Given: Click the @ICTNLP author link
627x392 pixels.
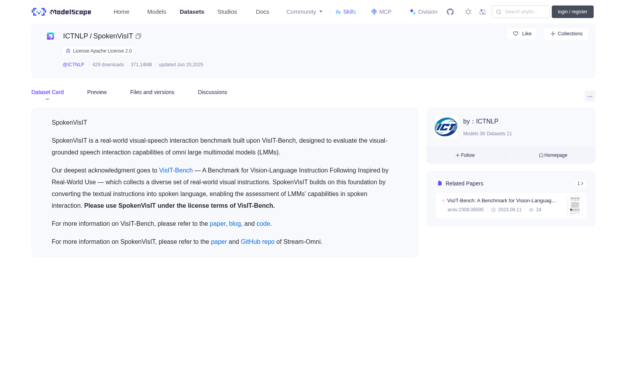Looking at the screenshot, I should 73,65.
